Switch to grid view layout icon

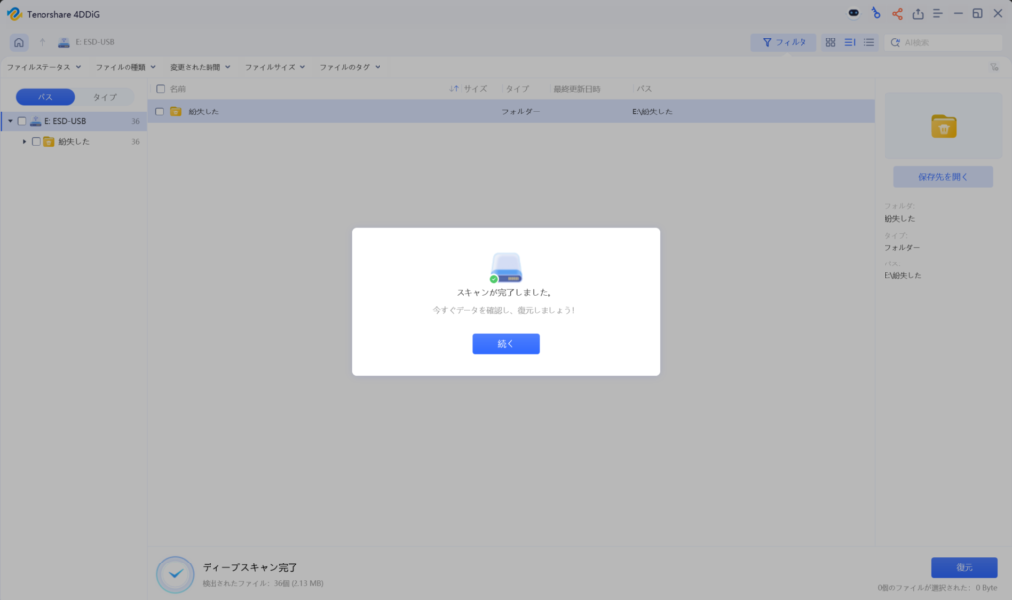coord(831,42)
